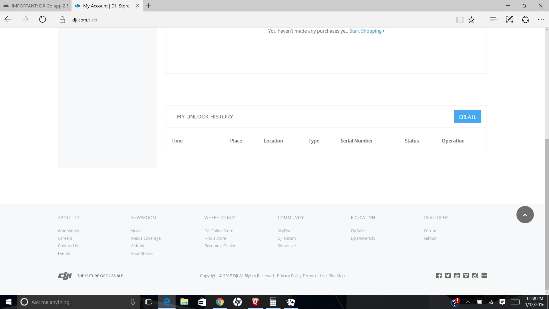549x309 pixels.
Task: Open the Your Stories link
Action: pyautogui.click(x=142, y=253)
